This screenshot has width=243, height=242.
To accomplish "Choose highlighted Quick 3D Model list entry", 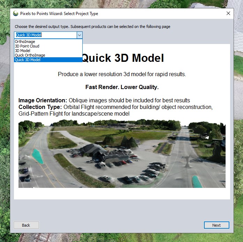I will pos(48,60).
